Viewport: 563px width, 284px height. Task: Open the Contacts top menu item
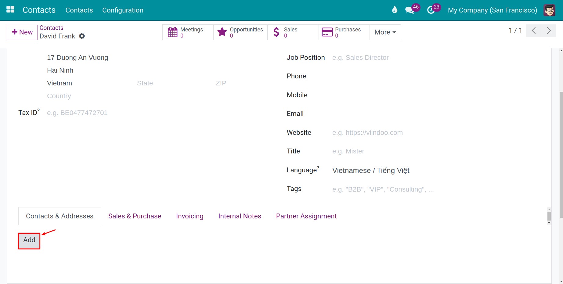coord(79,10)
